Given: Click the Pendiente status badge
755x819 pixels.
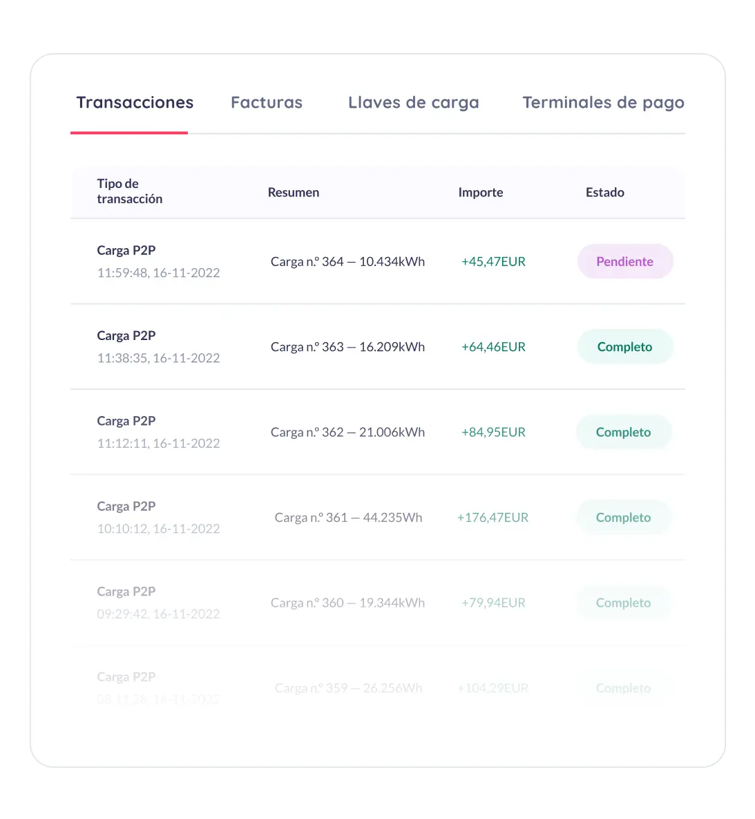Looking at the screenshot, I should pos(625,262).
